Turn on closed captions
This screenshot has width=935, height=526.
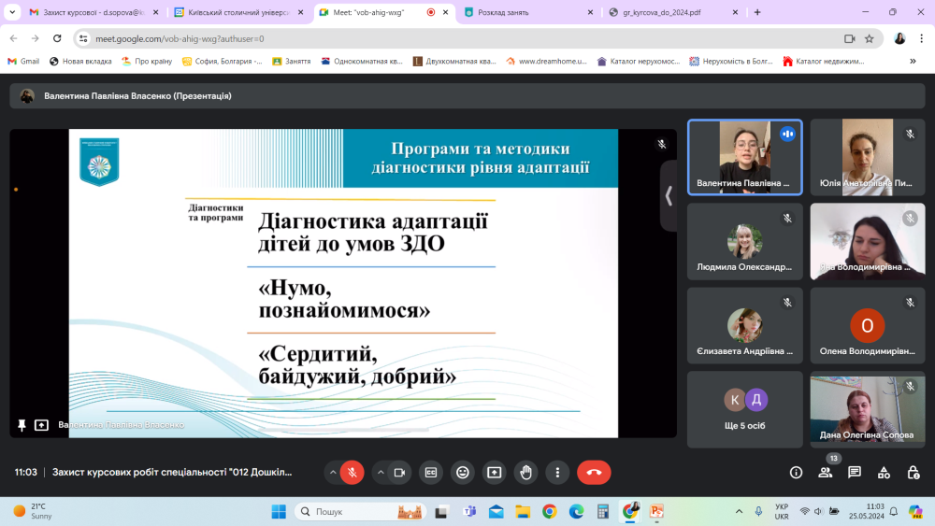[x=431, y=473]
